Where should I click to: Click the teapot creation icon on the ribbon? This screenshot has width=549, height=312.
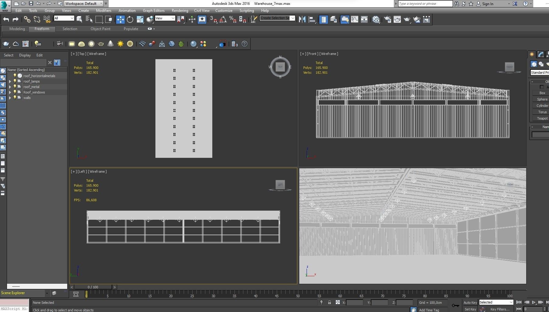[x=100, y=44]
